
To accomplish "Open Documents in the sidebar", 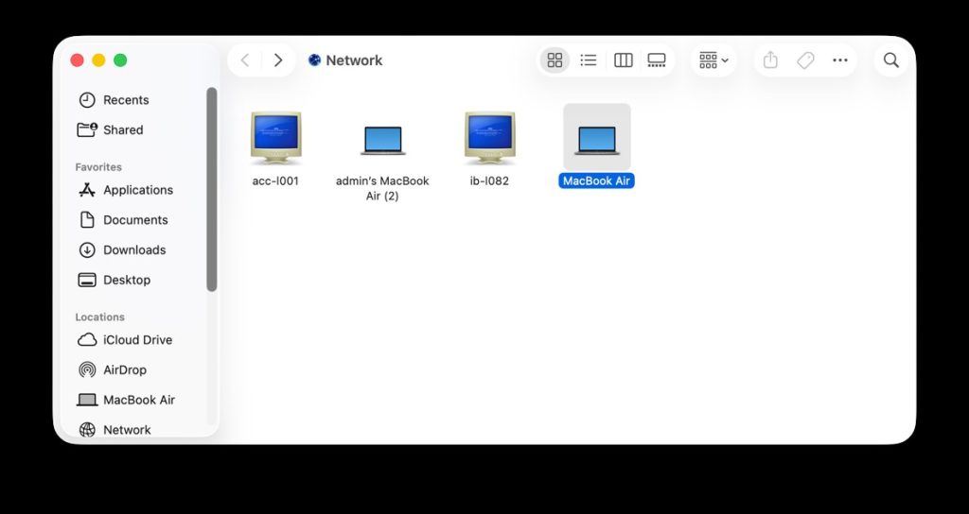I will pos(135,219).
